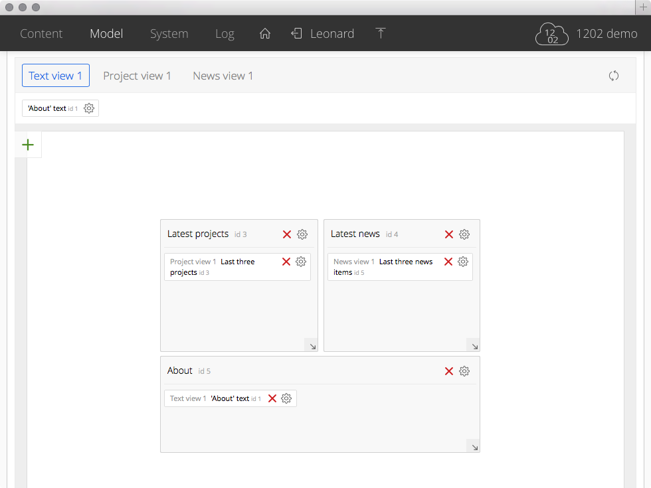Remove the Latest news block

449,234
